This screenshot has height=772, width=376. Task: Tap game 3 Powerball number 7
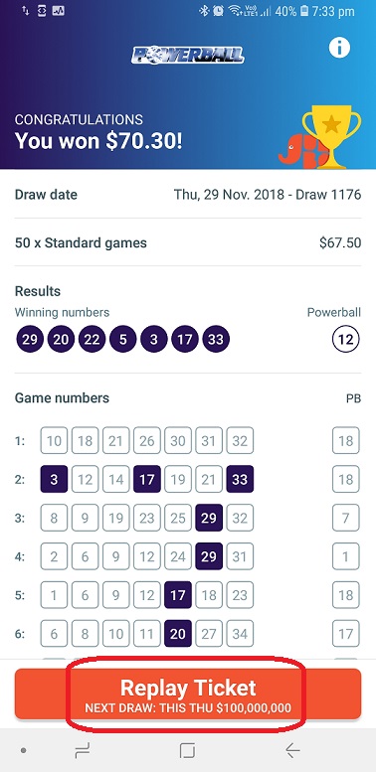(345, 518)
